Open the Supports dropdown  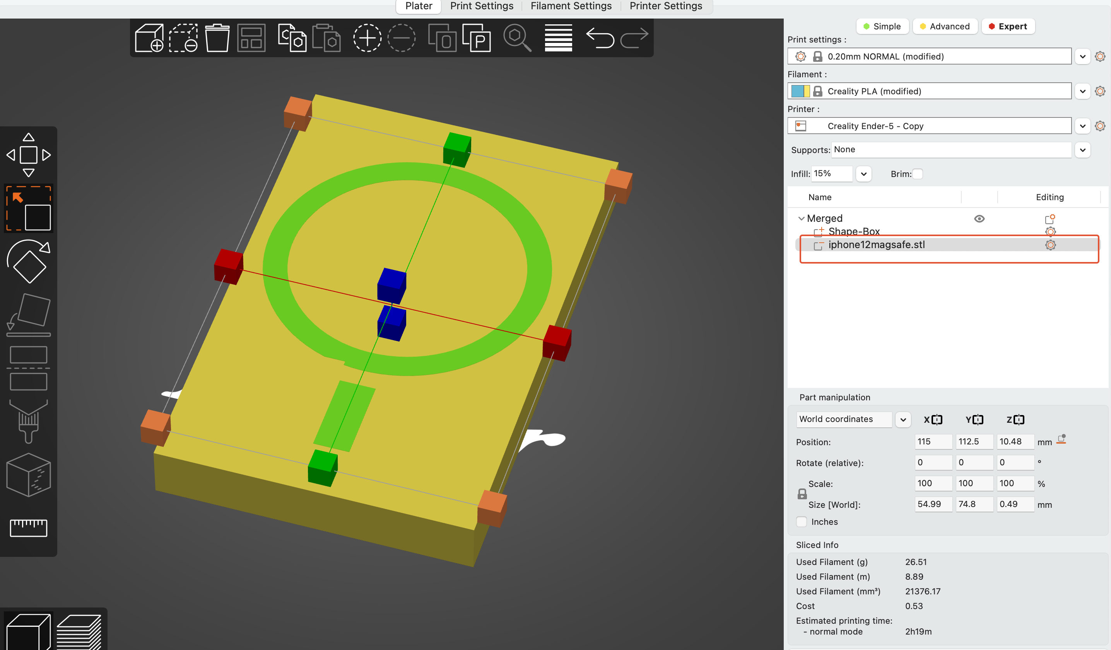(x=1082, y=150)
